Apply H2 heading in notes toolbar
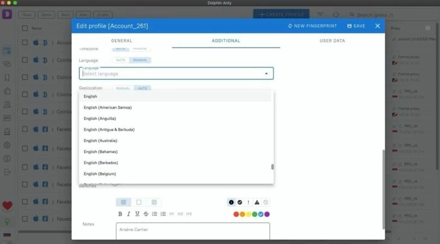The image size is (440, 244). 180,214
